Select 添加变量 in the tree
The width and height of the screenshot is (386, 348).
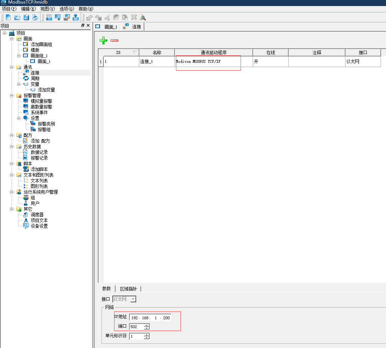[x=46, y=90]
